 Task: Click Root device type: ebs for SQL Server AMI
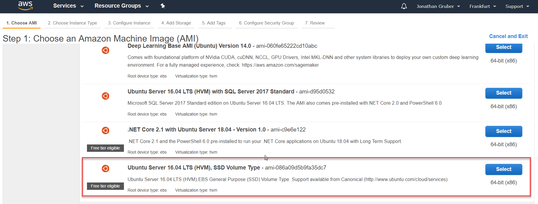click(147, 114)
